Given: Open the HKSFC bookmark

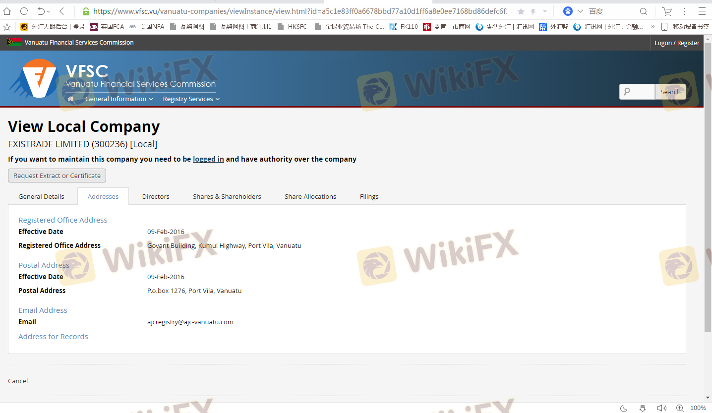Looking at the screenshot, I should point(292,27).
